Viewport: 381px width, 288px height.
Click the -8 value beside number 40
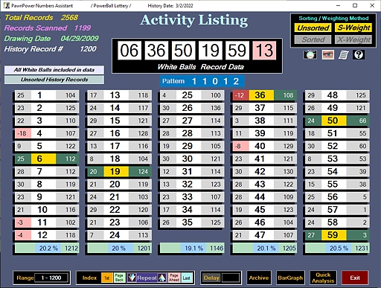click(240, 146)
